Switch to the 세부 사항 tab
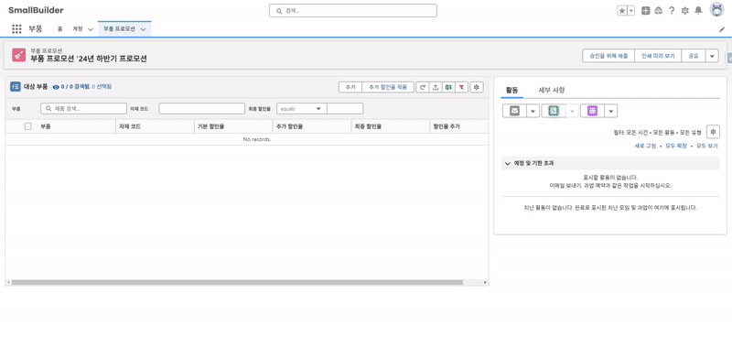 tap(552, 90)
